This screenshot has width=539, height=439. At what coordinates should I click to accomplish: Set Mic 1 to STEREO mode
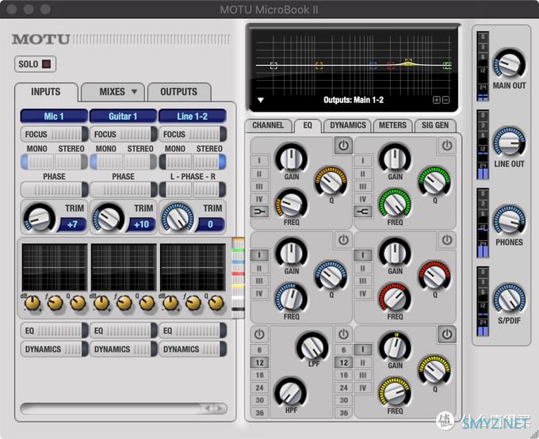pos(71,162)
